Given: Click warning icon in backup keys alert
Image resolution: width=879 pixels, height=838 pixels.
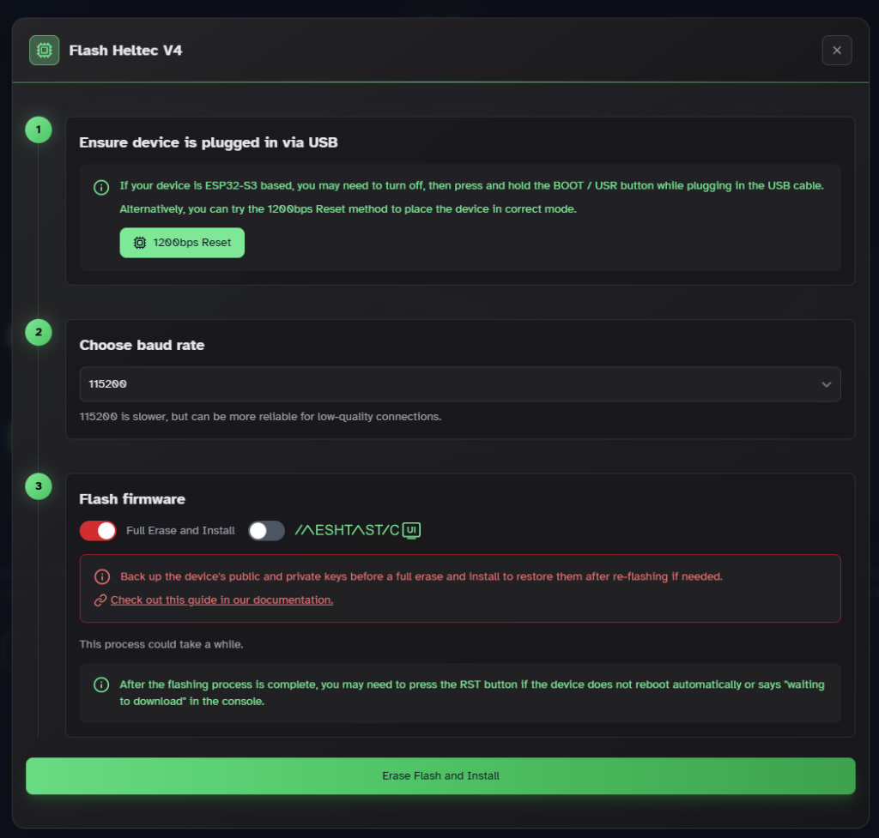Looking at the screenshot, I should [101, 577].
